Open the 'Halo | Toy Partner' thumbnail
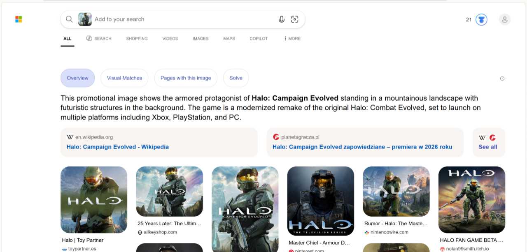The width and height of the screenshot is (527, 252). (x=94, y=200)
